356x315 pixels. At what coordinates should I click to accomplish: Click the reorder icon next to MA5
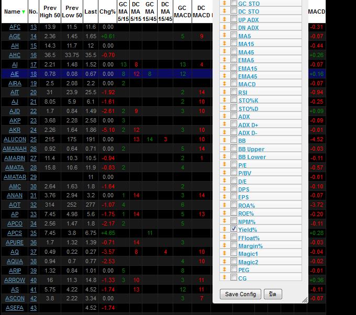(224, 35)
